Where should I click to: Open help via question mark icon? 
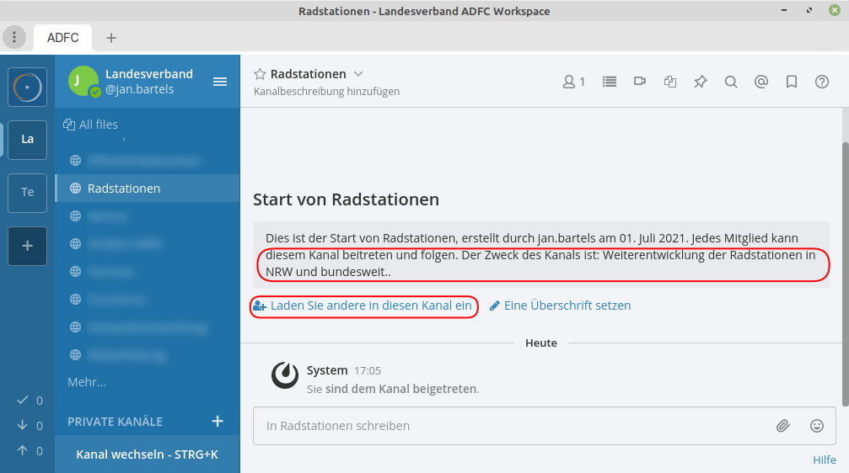pos(822,82)
